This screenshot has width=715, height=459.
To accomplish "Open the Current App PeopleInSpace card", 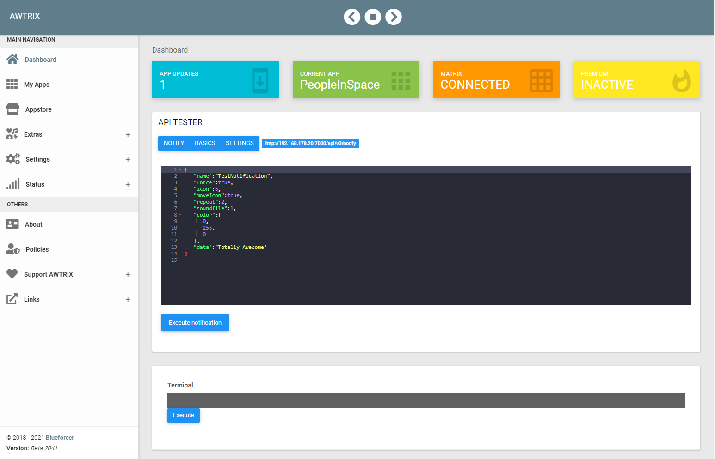I will pyautogui.click(x=356, y=80).
